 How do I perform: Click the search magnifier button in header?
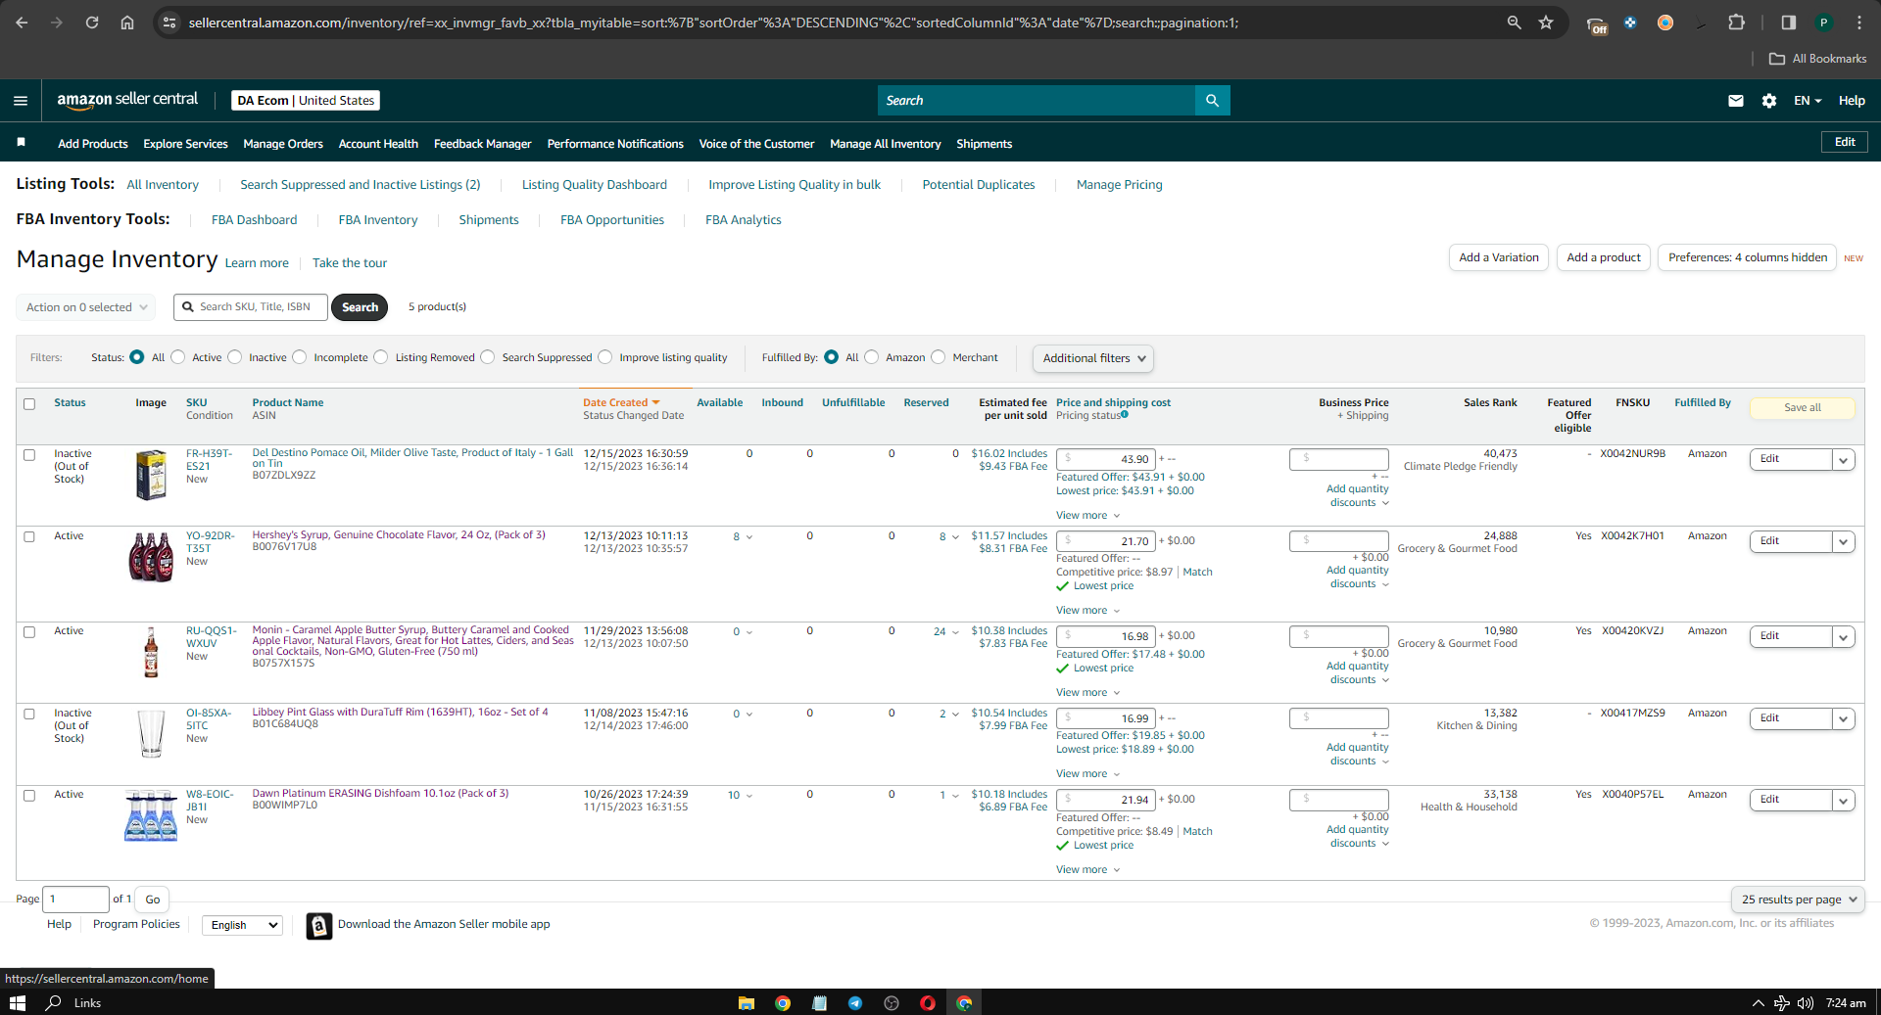[1212, 100]
